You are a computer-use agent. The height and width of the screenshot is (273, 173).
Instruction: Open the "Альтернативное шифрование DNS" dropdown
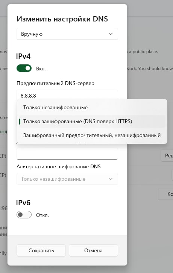(x=67, y=179)
